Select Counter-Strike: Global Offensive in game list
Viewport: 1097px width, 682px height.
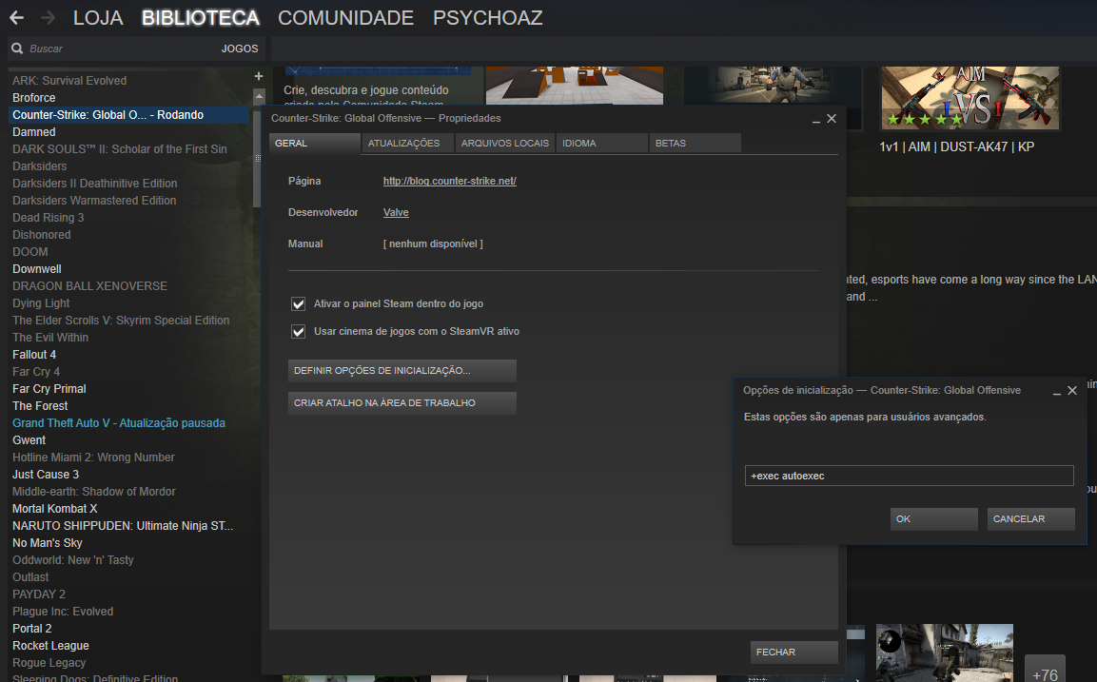tap(128, 115)
